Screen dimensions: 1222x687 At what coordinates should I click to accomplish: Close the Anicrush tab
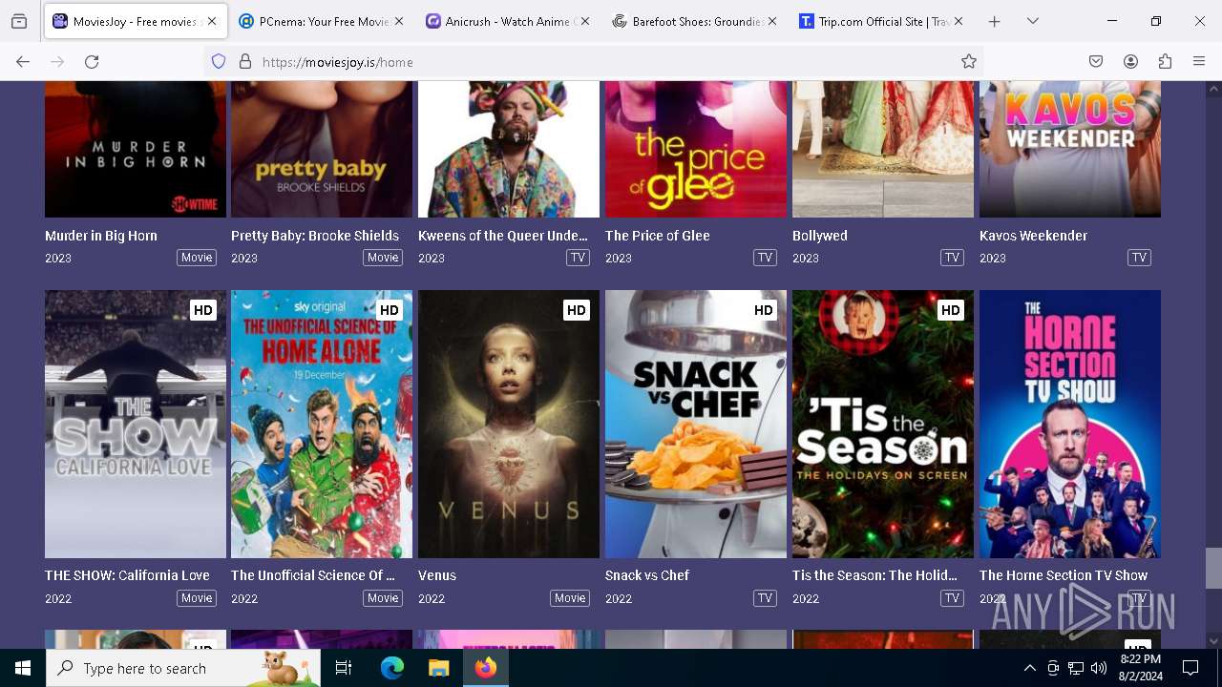point(584,21)
